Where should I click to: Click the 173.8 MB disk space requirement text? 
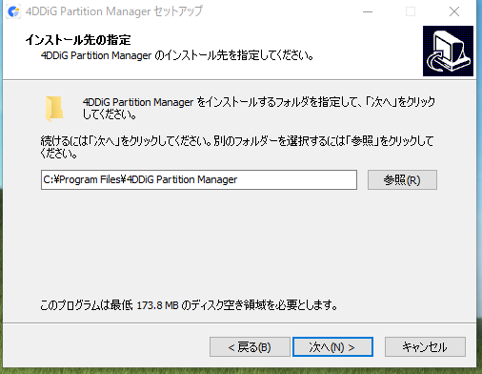[x=189, y=305]
